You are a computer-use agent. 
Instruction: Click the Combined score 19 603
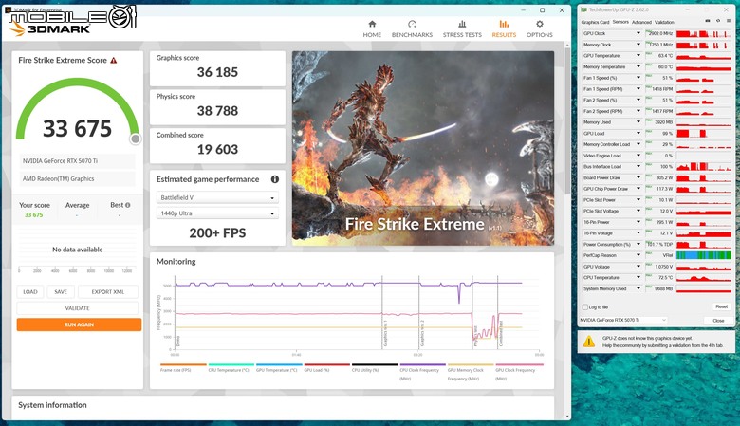tap(217, 150)
